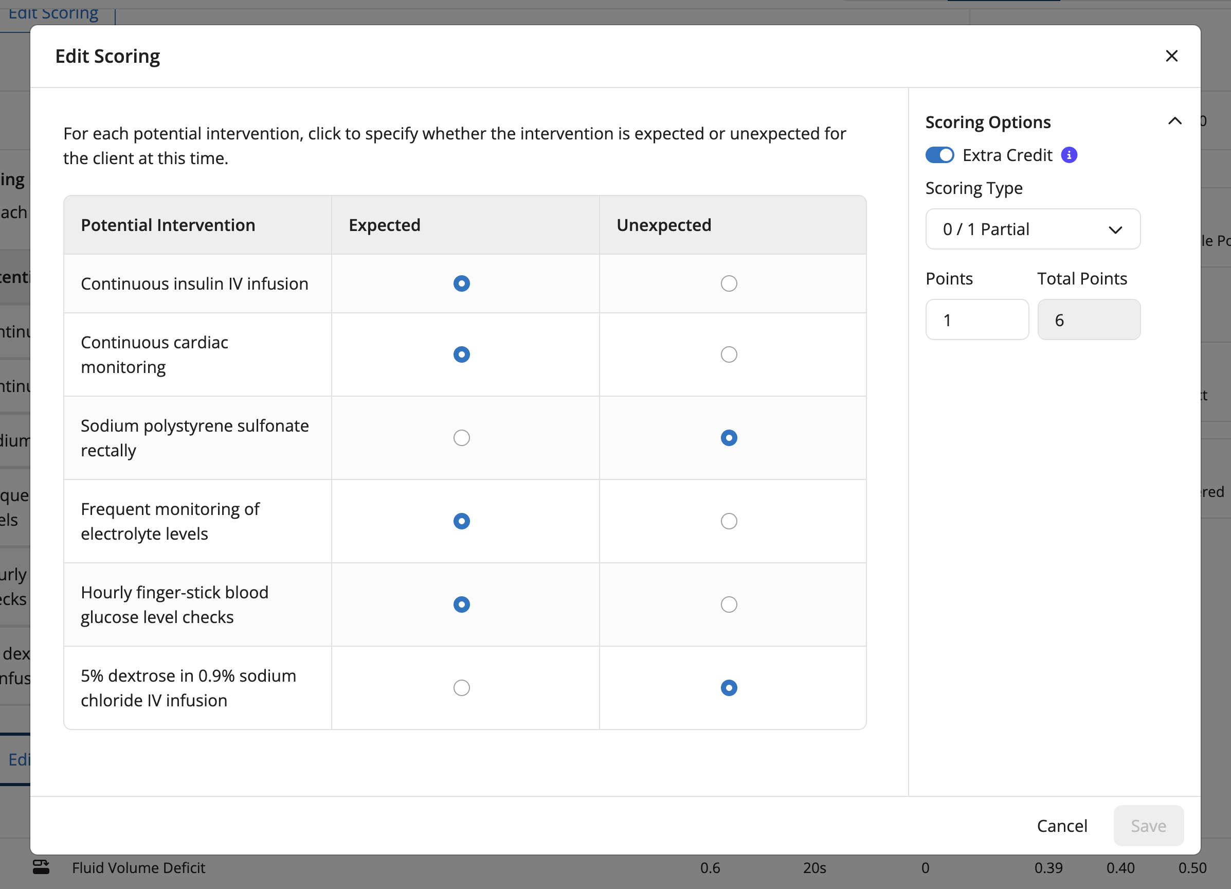Expand the 0 / 1 Partial selector chevron
This screenshot has width=1231, height=889.
pos(1116,230)
